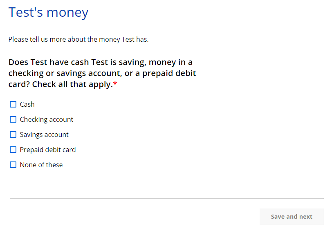Check the Prepaid debit card box
The height and width of the screenshot is (233, 332).
click(x=13, y=150)
